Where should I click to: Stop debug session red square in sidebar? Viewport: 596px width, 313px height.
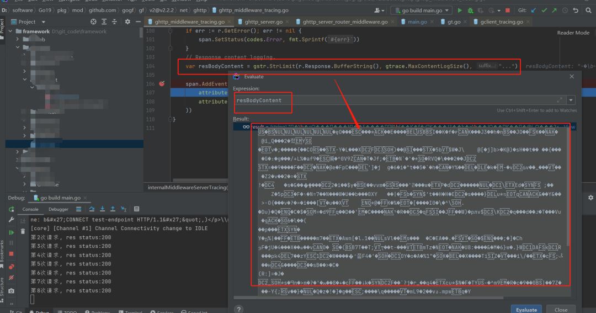[12, 254]
